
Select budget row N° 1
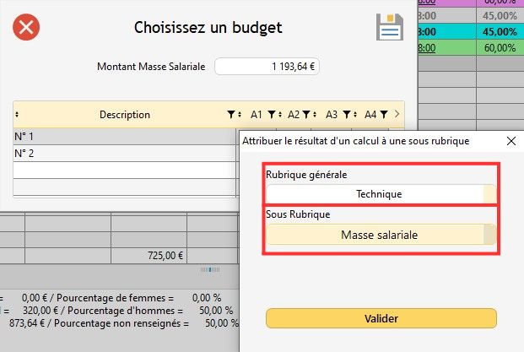pos(124,136)
